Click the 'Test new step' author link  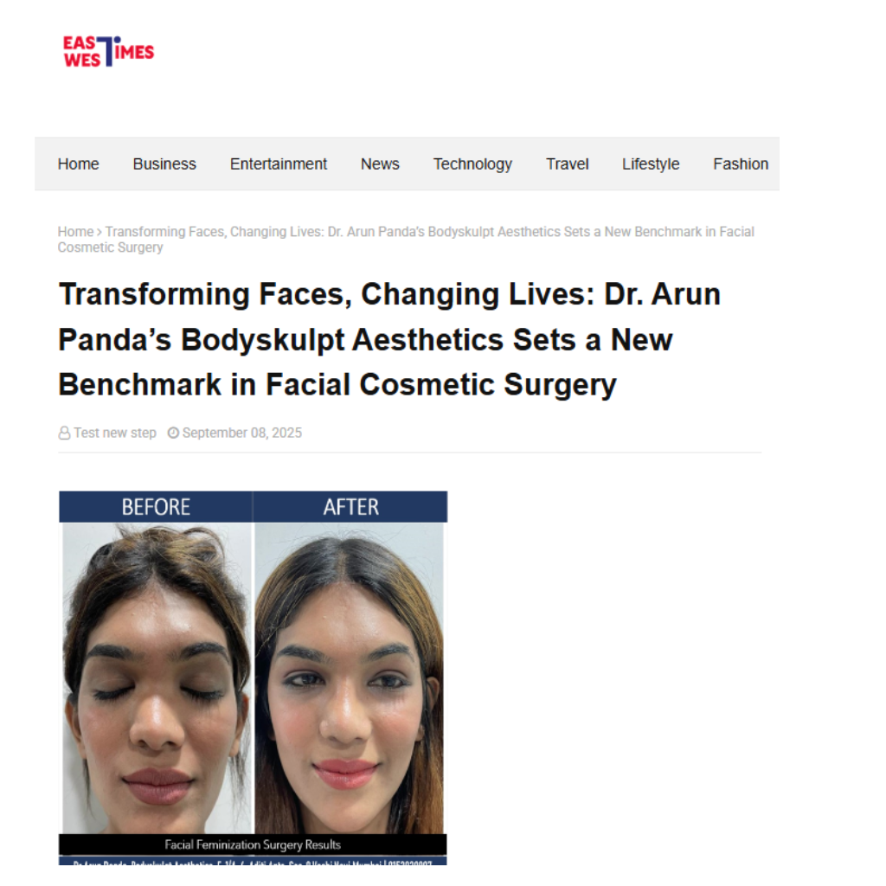coord(115,433)
